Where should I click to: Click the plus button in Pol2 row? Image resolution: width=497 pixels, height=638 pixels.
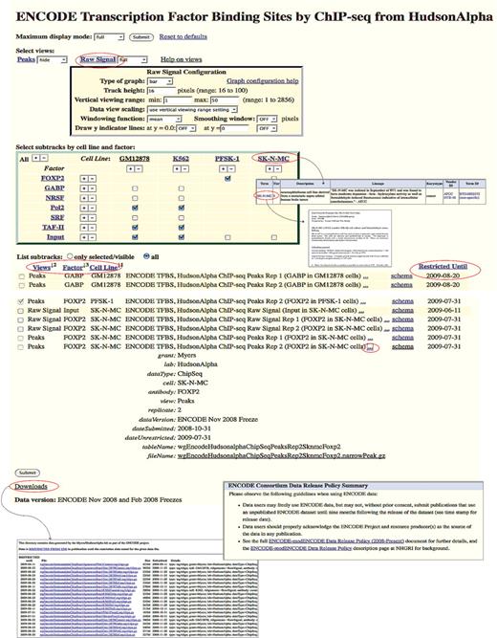click(x=84, y=208)
